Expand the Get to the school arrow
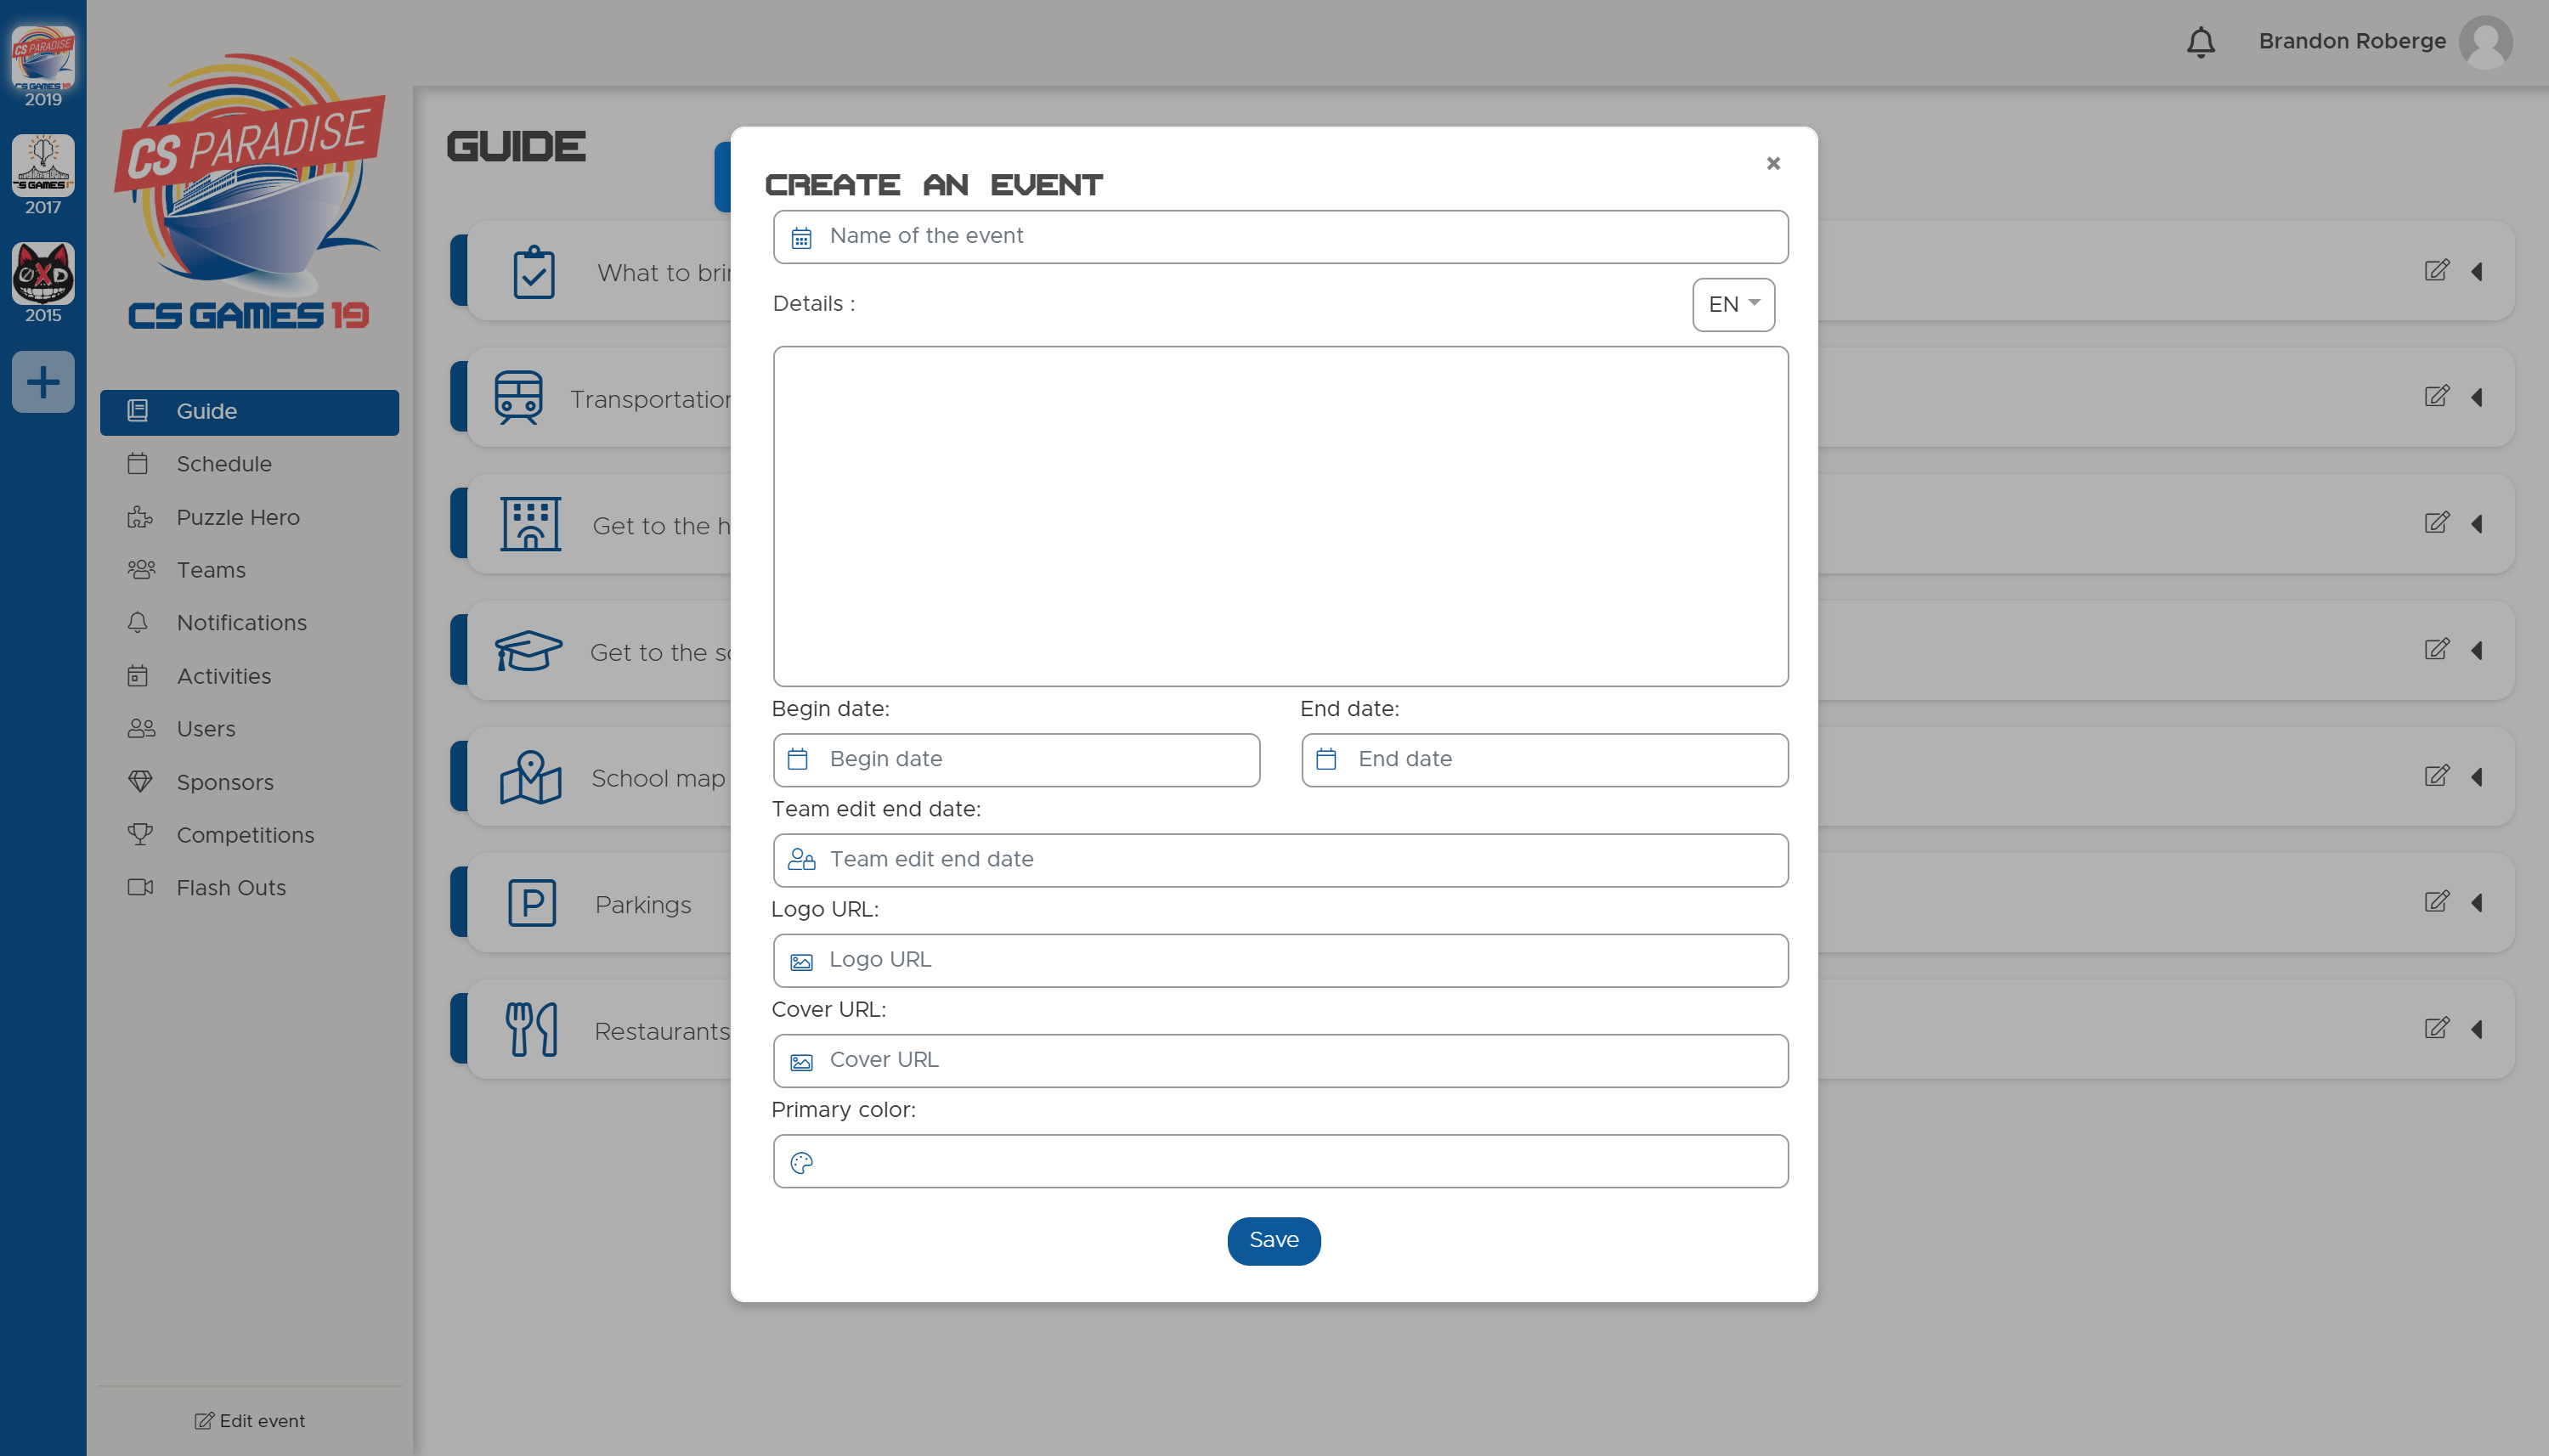2549x1456 pixels. point(2478,650)
